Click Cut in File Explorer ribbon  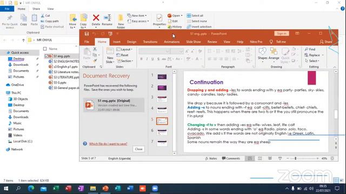(x=45, y=16)
